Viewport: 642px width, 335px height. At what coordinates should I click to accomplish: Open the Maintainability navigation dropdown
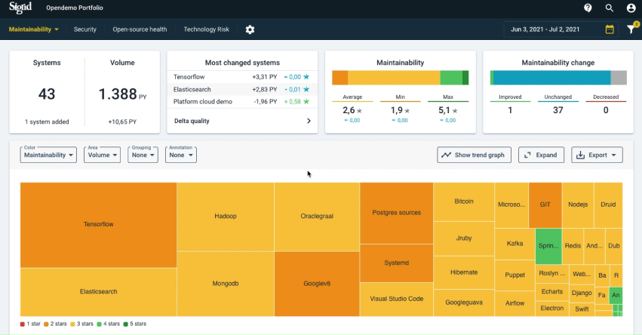click(34, 29)
